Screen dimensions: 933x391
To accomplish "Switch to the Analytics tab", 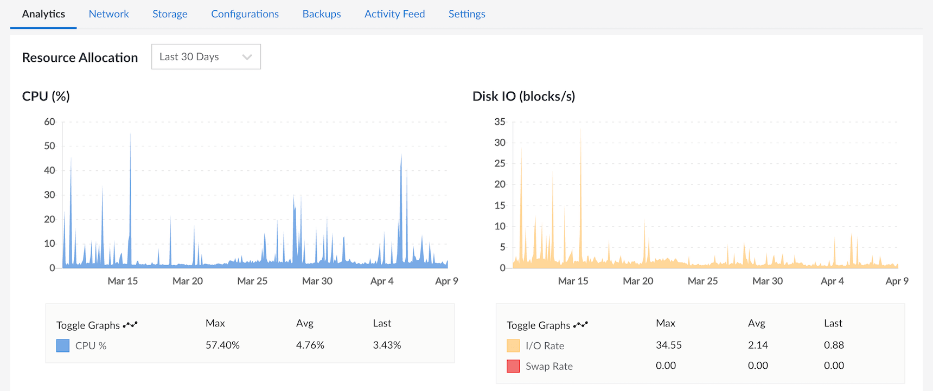I will [43, 14].
